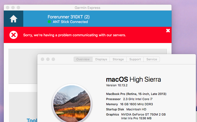Click Intel Iris Pro 1536 MB line
This screenshot has width=197, height=122.
click(136, 118)
